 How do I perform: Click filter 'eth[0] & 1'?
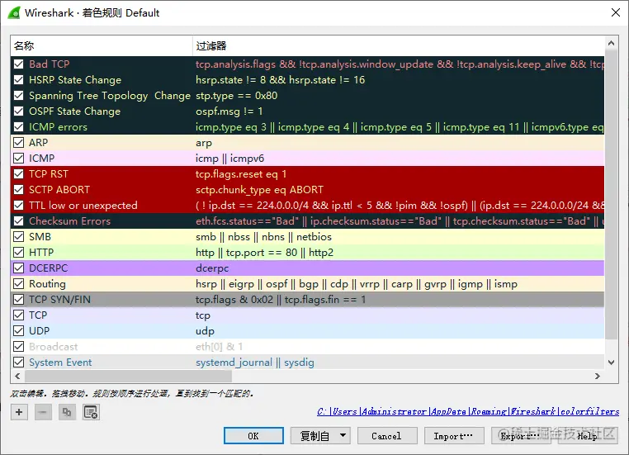[x=219, y=346]
